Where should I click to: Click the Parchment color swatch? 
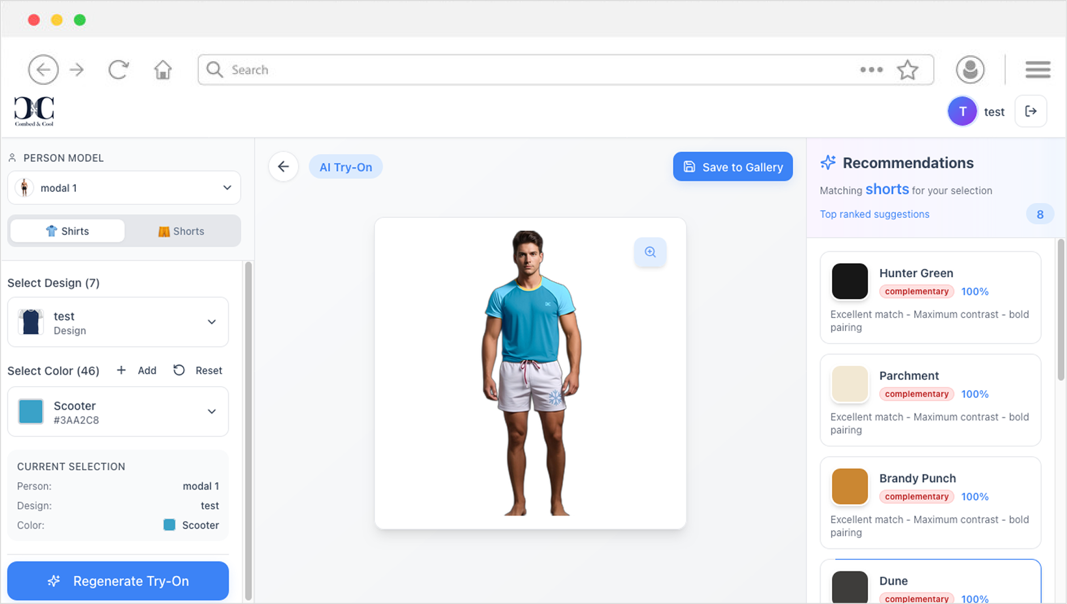pos(849,384)
